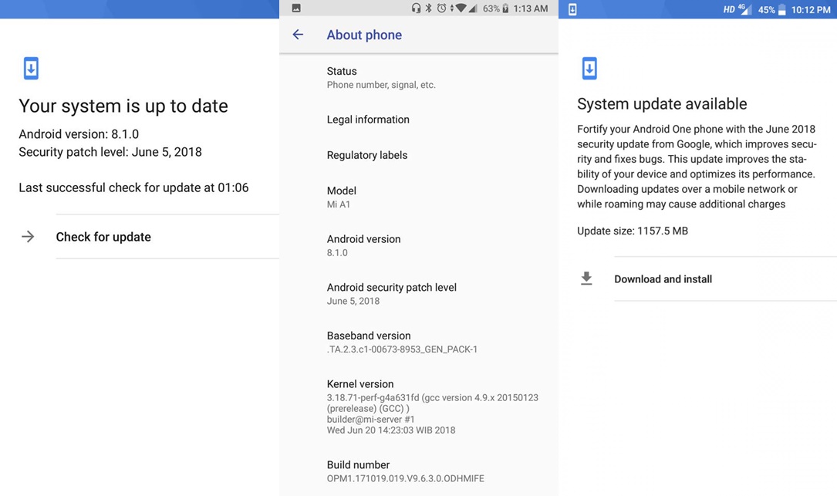Click the About phone title

click(364, 35)
